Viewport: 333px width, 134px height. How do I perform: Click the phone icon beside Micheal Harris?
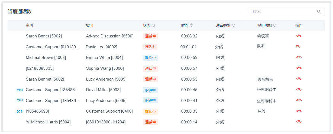tap(28, 122)
